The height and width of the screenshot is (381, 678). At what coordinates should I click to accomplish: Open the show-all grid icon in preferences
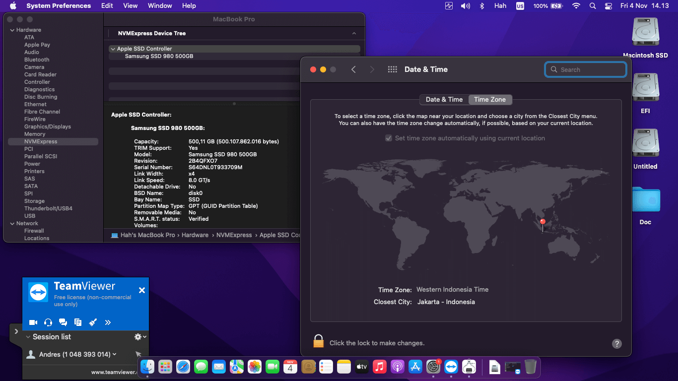392,69
